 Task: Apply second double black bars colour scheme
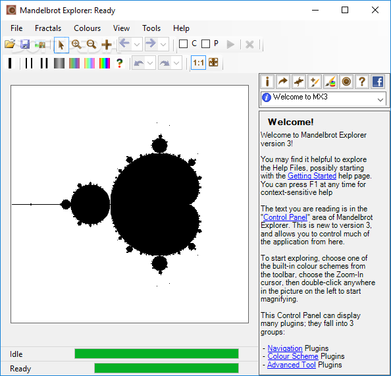(44, 63)
